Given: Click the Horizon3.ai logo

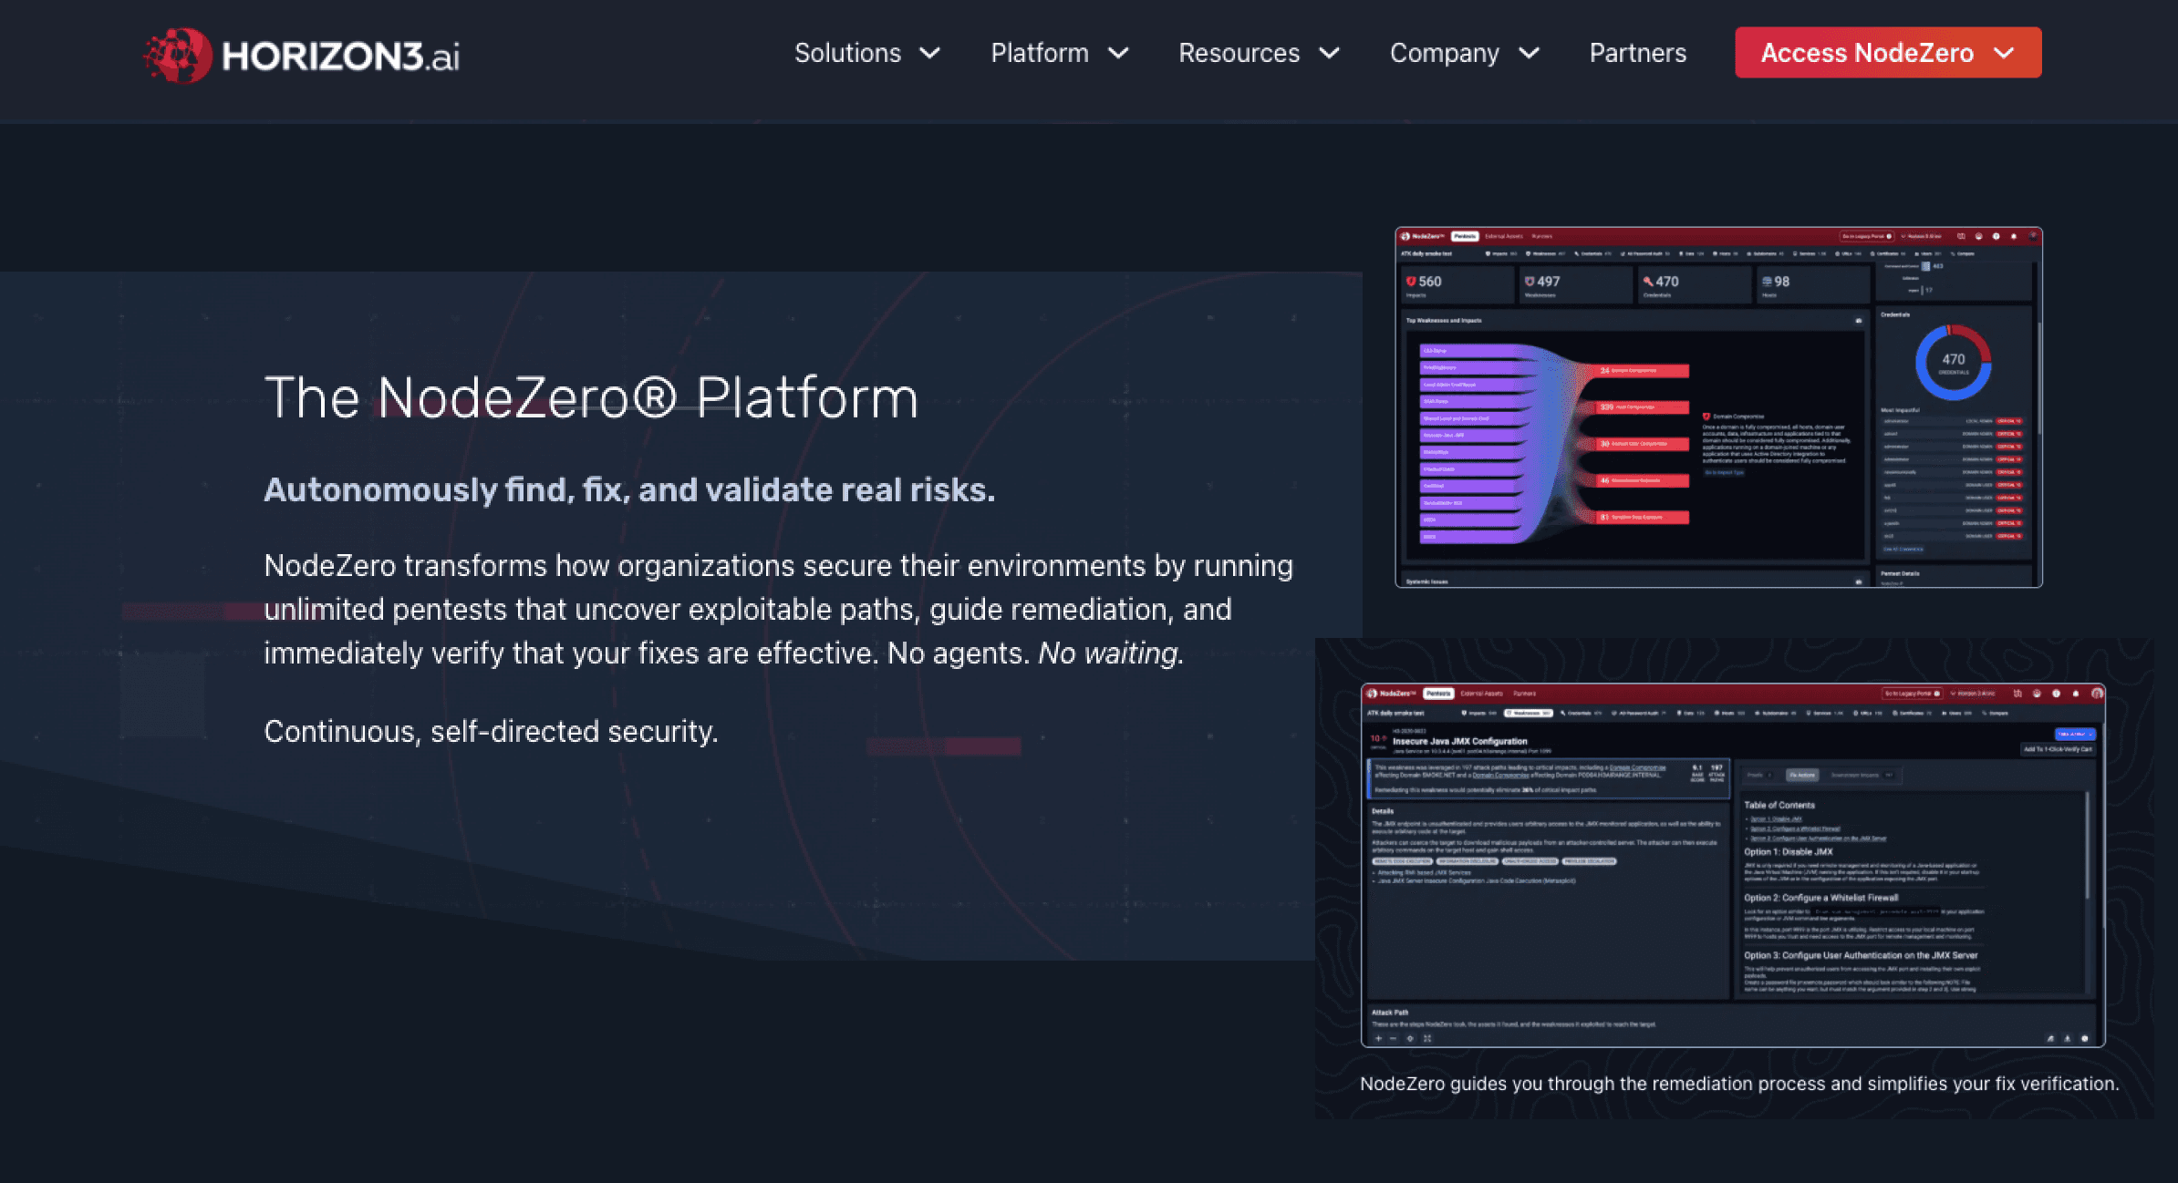Looking at the screenshot, I should pyautogui.click(x=302, y=55).
